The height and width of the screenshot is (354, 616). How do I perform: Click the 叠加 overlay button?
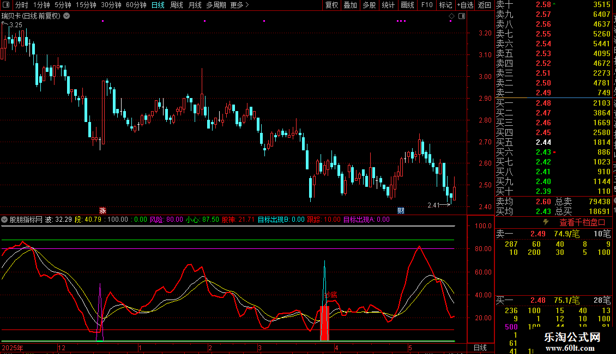click(x=350, y=5)
